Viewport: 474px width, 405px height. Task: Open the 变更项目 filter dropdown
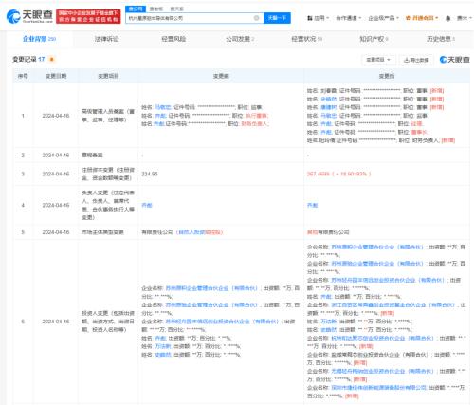(x=378, y=60)
